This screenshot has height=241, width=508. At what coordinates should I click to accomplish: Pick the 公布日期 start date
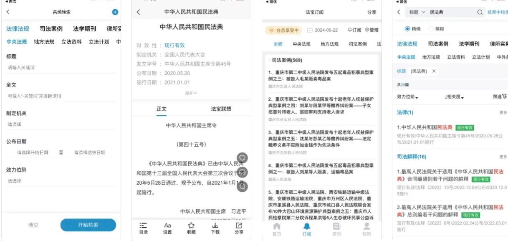click(33, 152)
